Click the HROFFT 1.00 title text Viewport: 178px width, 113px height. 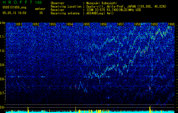pyautogui.click(x=22, y=2)
